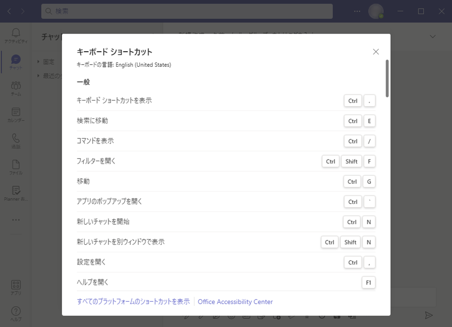Screen dimensions: 452x327
Task: Click the キーボードの言語 English (United States) text
Action: (x=124, y=65)
